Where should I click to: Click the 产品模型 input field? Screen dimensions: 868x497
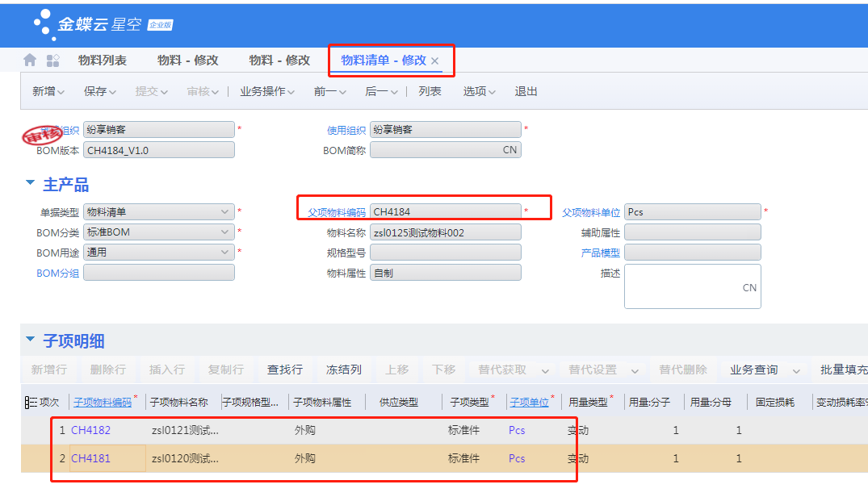[693, 252]
